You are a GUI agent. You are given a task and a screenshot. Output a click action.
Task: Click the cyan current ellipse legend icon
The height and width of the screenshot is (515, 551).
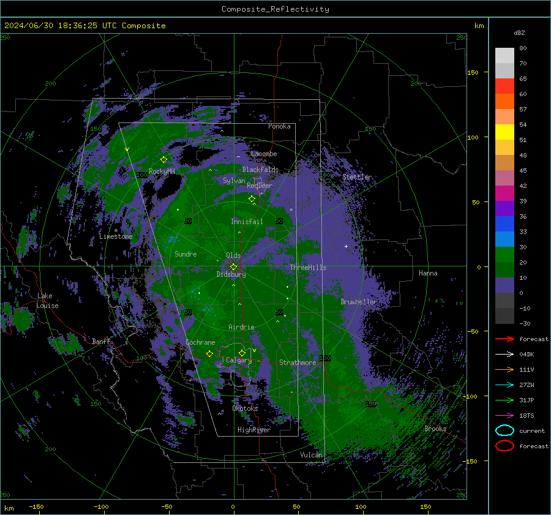click(504, 430)
